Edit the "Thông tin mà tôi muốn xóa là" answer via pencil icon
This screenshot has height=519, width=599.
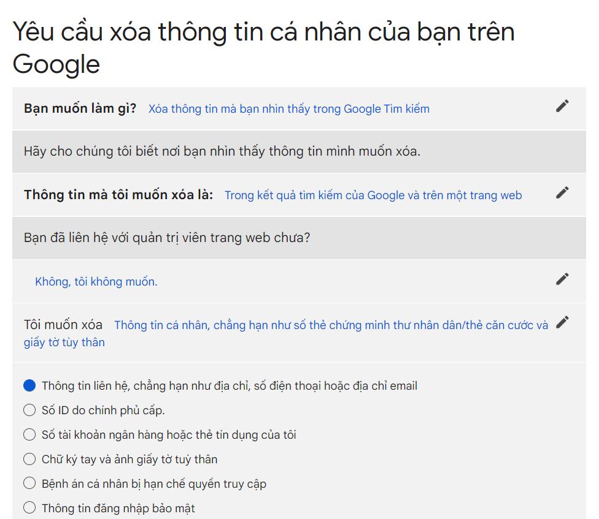(x=562, y=192)
